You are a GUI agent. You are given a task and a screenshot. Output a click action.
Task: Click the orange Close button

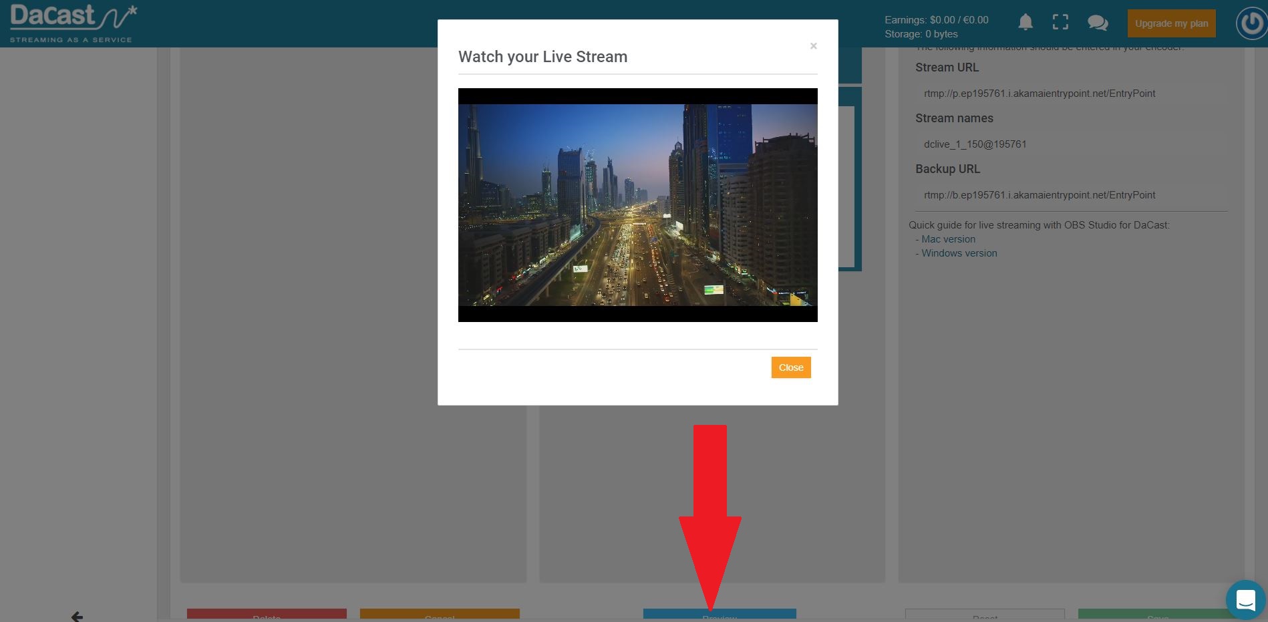point(791,367)
